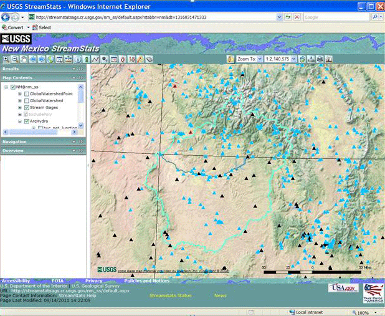Click the green refresh map icon
385x316 pixels.
point(303,59)
